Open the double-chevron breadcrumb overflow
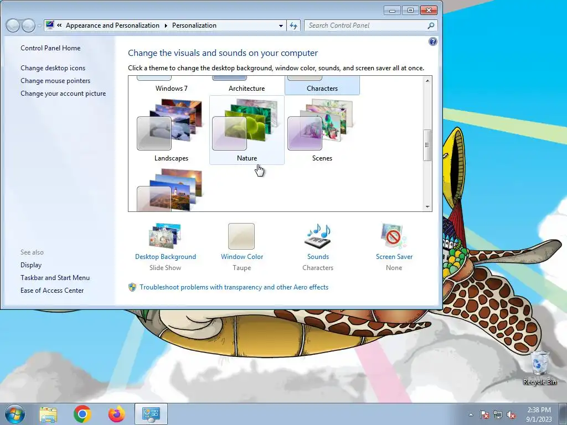The image size is (567, 425). [59, 25]
